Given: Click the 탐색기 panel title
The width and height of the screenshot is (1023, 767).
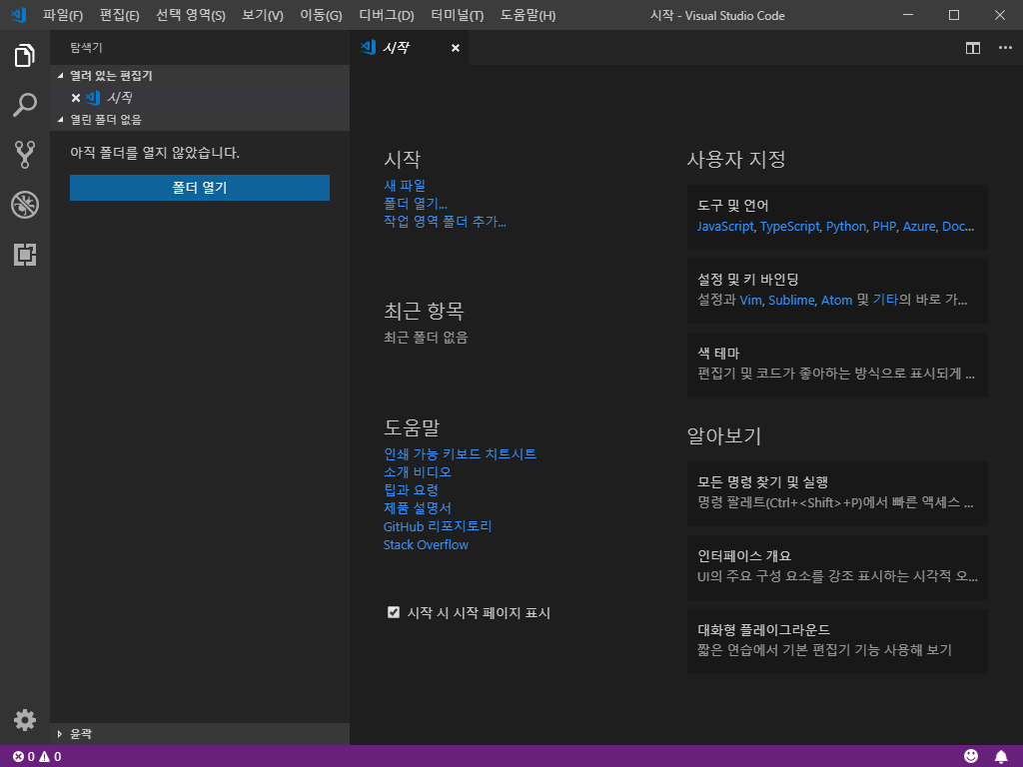Looking at the screenshot, I should pyautogui.click(x=86, y=48).
